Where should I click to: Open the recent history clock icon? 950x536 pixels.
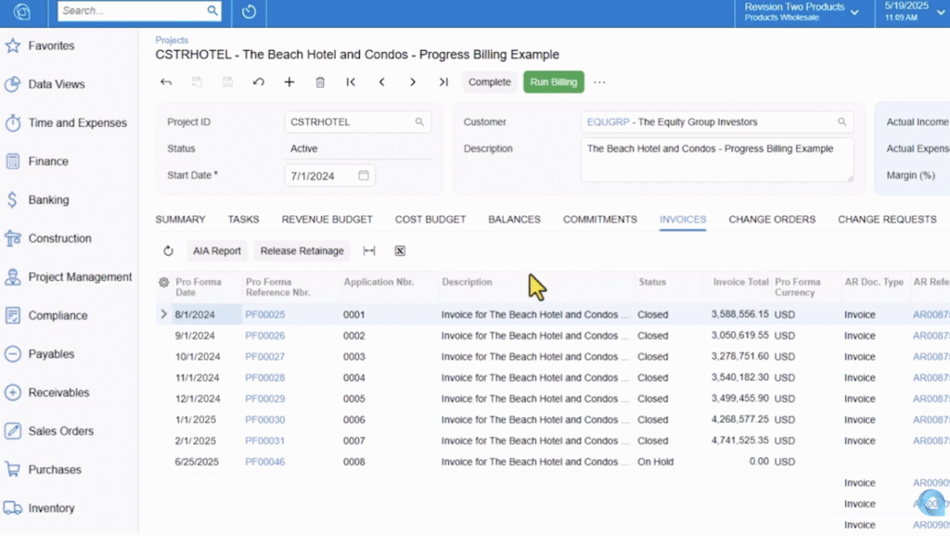click(x=249, y=11)
